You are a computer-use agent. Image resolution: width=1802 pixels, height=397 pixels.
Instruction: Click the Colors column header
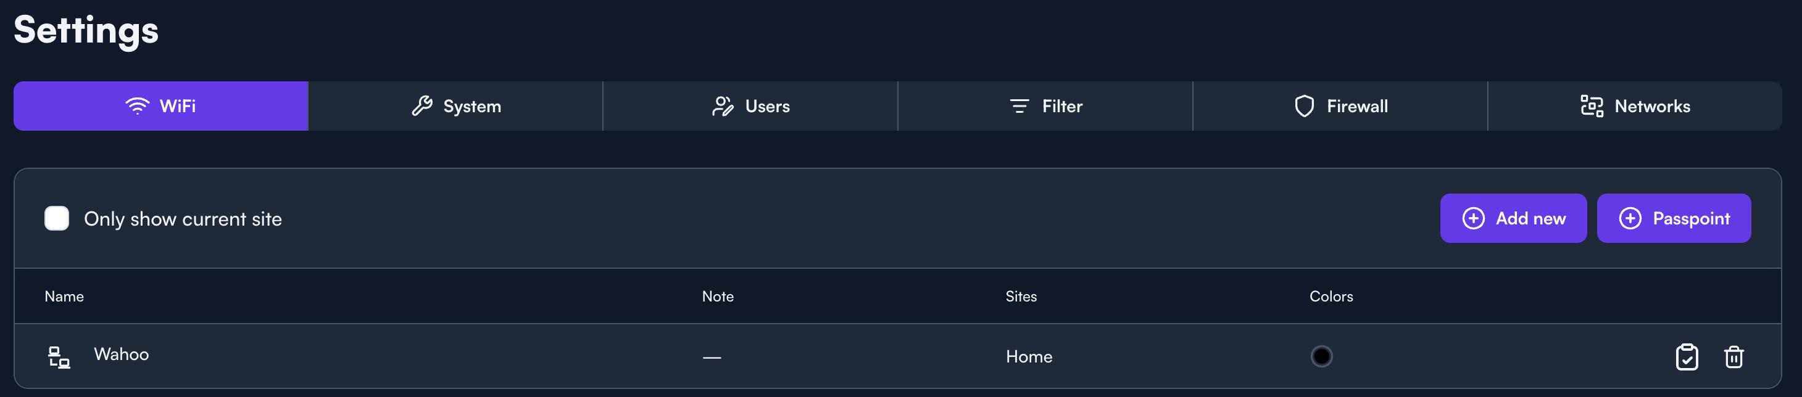click(x=1331, y=297)
